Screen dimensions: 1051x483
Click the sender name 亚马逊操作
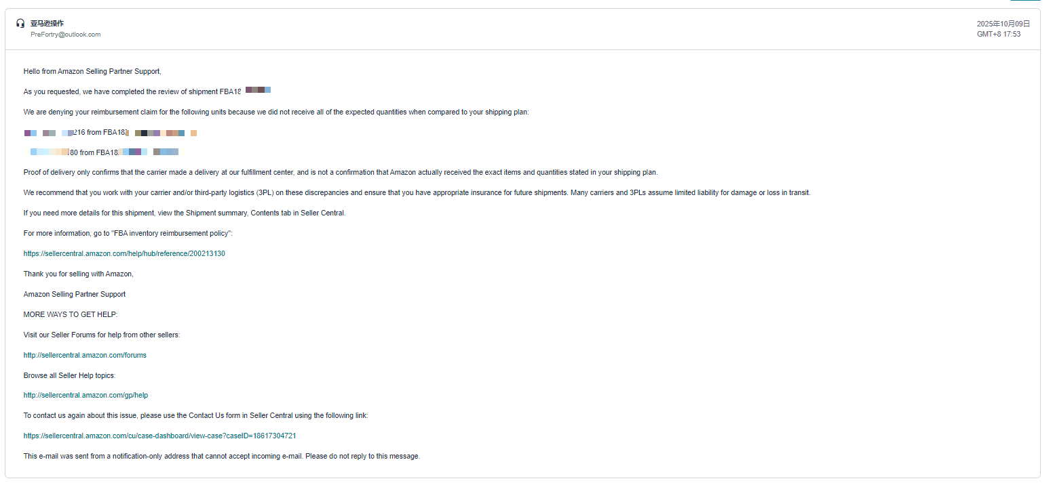[47, 23]
